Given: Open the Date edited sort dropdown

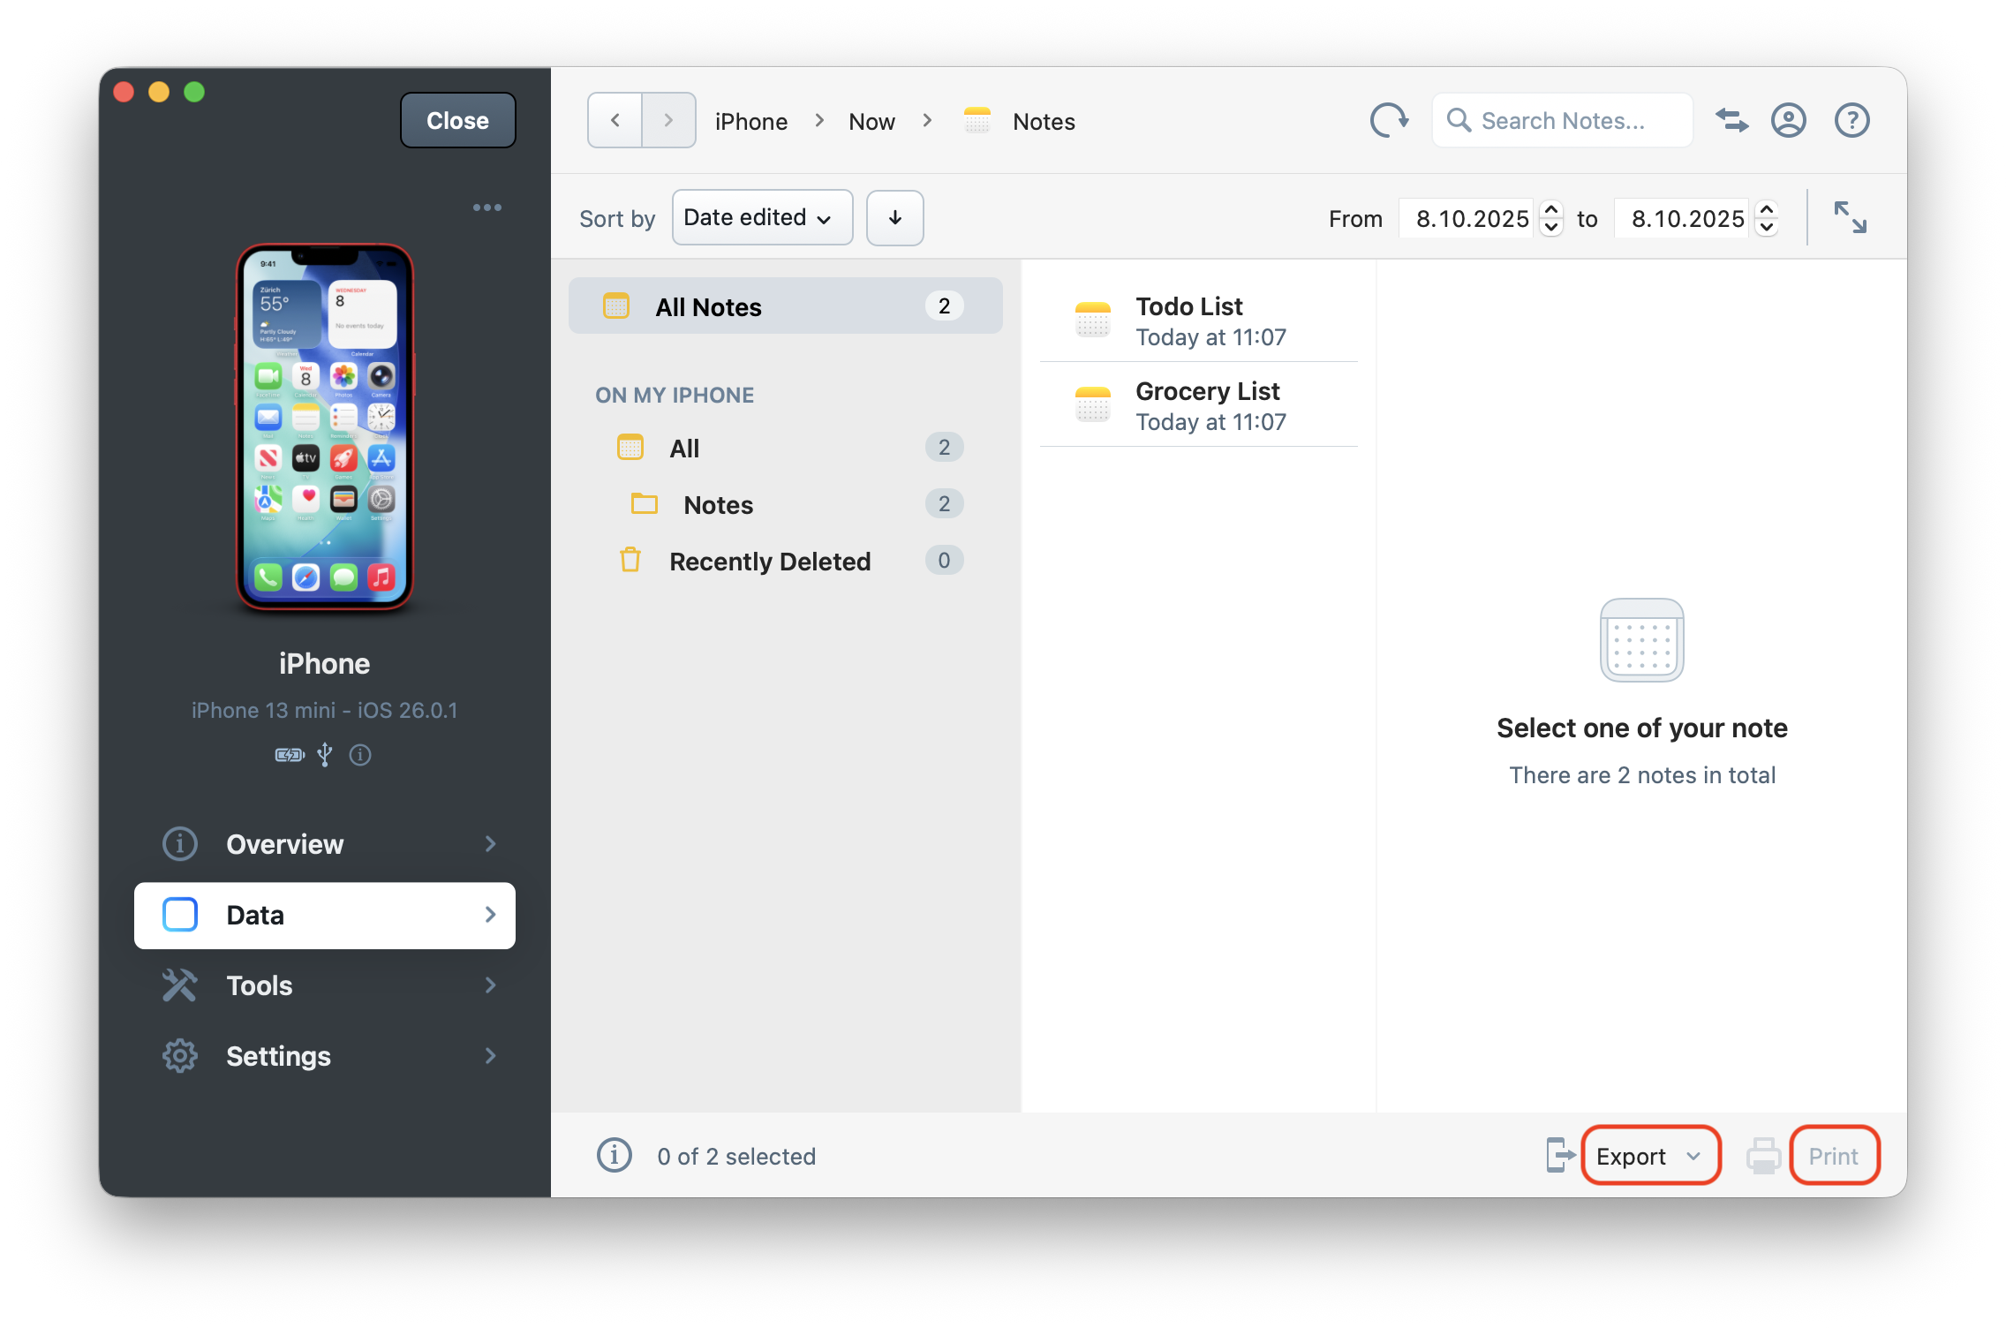Looking at the screenshot, I should point(761,218).
